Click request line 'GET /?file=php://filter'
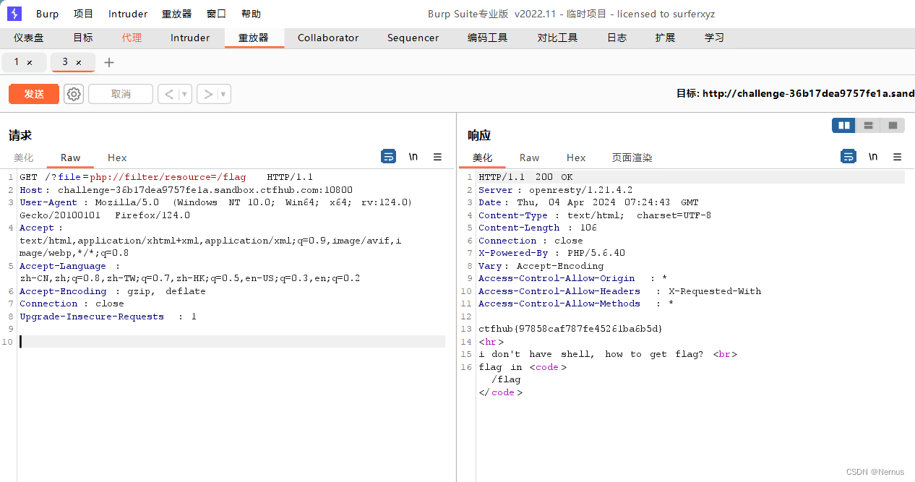 pos(166,177)
